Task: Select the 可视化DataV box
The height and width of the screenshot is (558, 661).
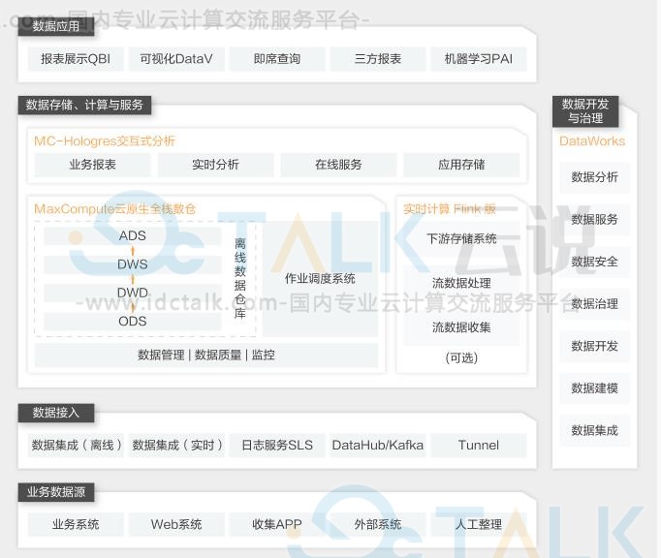Action: tap(176, 59)
